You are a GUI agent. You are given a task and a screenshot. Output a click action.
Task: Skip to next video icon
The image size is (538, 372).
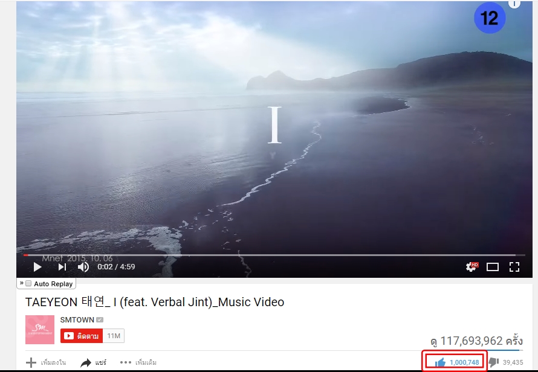(62, 267)
